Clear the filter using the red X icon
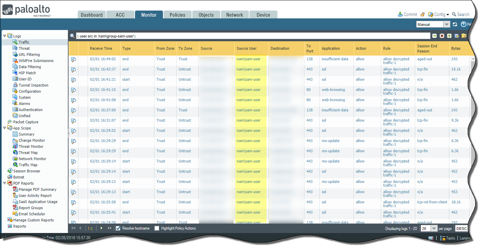The image size is (481, 248). pyautogui.click(x=442, y=36)
